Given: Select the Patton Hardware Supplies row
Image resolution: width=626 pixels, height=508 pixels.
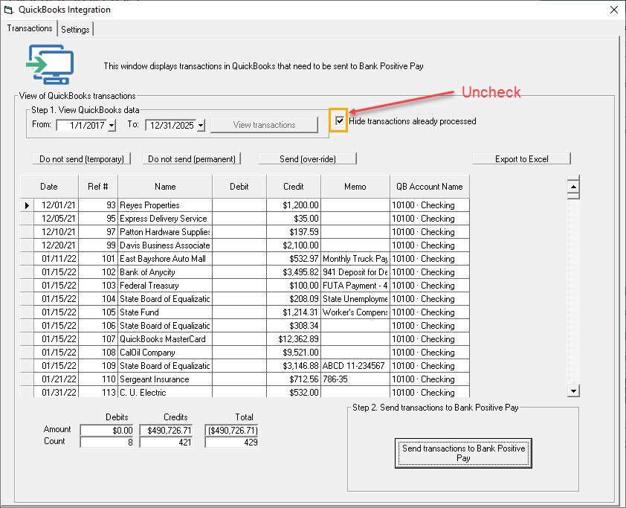Looking at the screenshot, I should coord(245,232).
